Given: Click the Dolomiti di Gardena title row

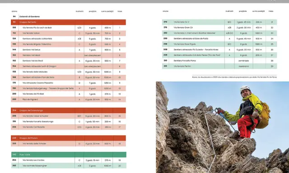Looking at the screenshot, I should pyautogui.click(x=68, y=17).
